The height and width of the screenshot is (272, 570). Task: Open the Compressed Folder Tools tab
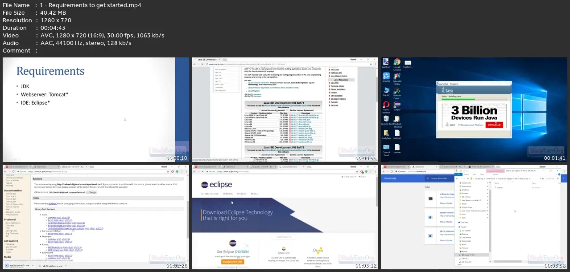[x=495, y=171]
